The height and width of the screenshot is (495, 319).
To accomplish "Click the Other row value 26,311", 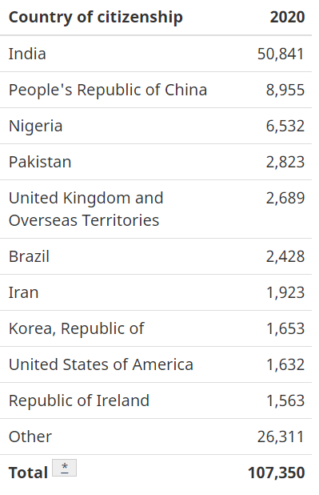I will [x=281, y=437].
